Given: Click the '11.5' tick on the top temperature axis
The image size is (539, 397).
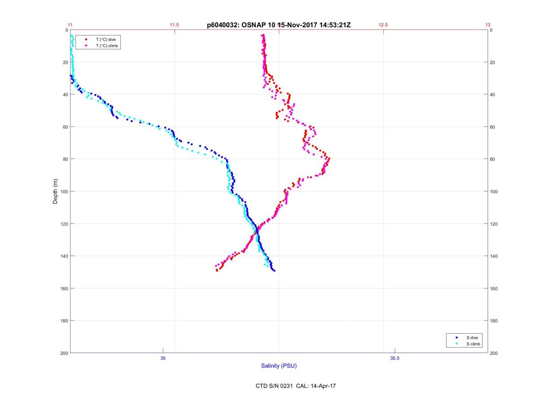Looking at the screenshot, I should 174,25.
